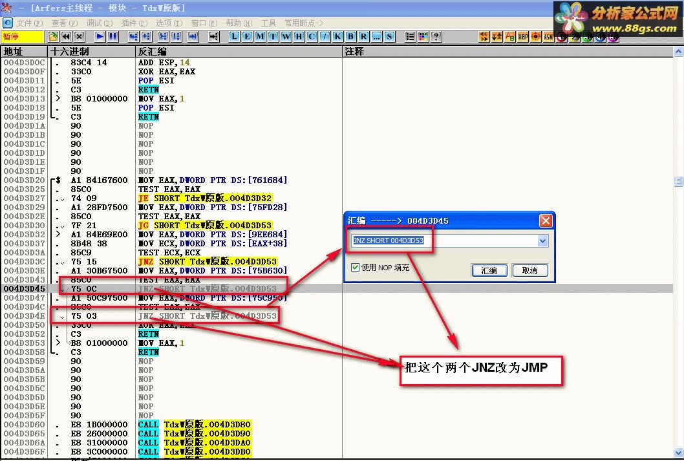Click the 注释 column header
684x461 pixels.
pyautogui.click(x=508, y=52)
